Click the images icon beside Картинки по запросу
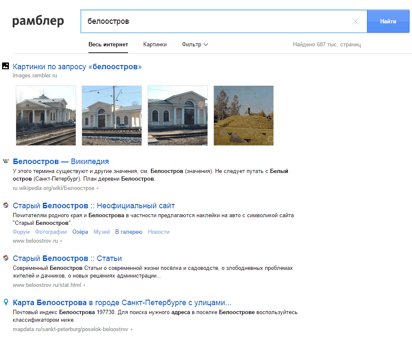 click(x=6, y=66)
